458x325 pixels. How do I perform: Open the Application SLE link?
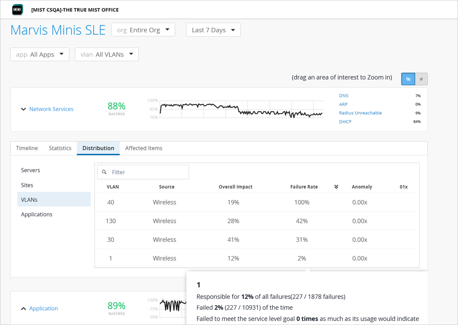(44, 308)
